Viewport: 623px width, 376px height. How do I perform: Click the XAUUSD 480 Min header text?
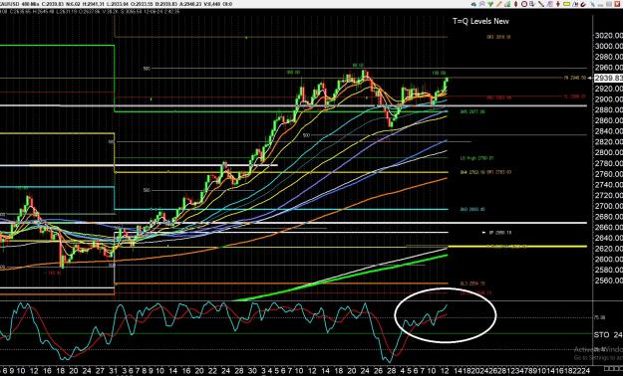point(19,4)
